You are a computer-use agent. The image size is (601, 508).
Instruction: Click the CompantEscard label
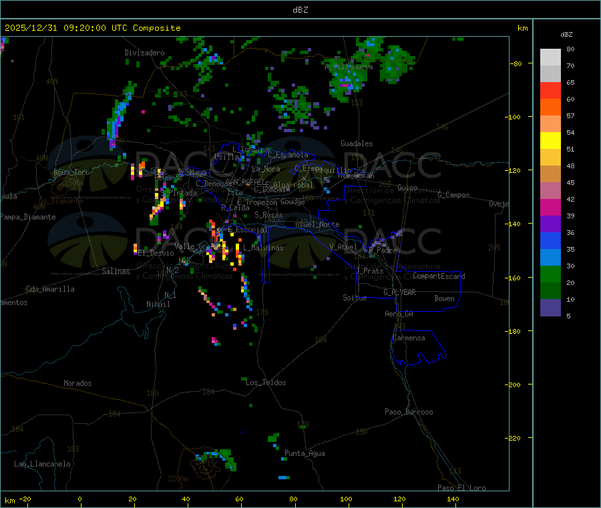coord(439,276)
